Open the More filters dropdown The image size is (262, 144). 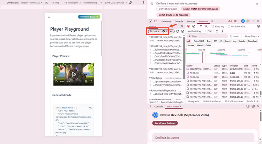(x=252, y=36)
